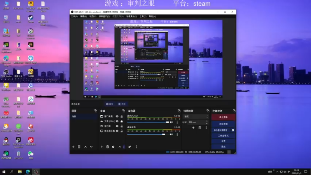Toggle visibility of 显示器采集 source
This screenshot has width=311, height=175.
pyautogui.click(x=117, y=131)
